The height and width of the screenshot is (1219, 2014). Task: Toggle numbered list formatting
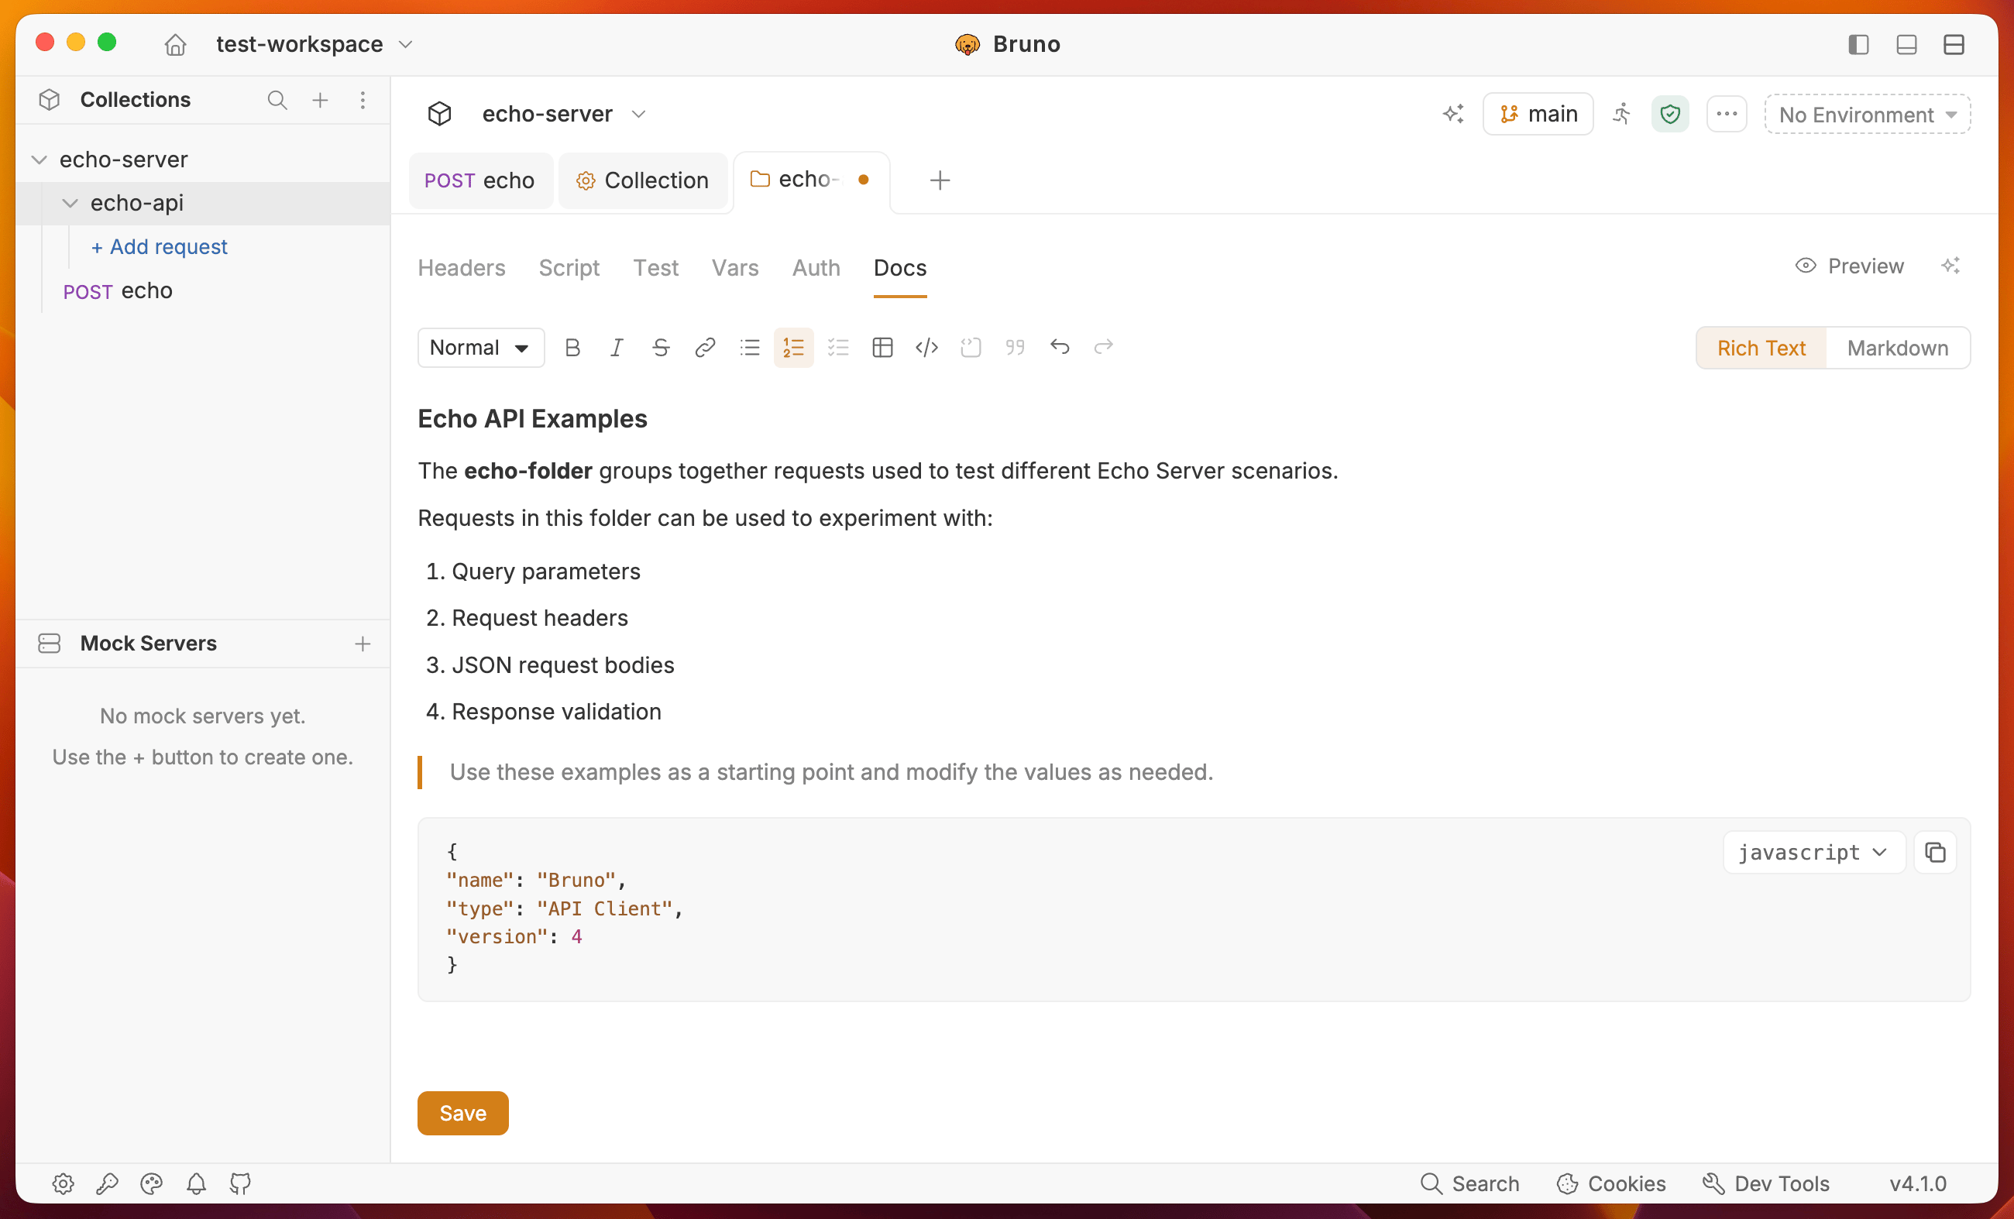[x=794, y=348]
